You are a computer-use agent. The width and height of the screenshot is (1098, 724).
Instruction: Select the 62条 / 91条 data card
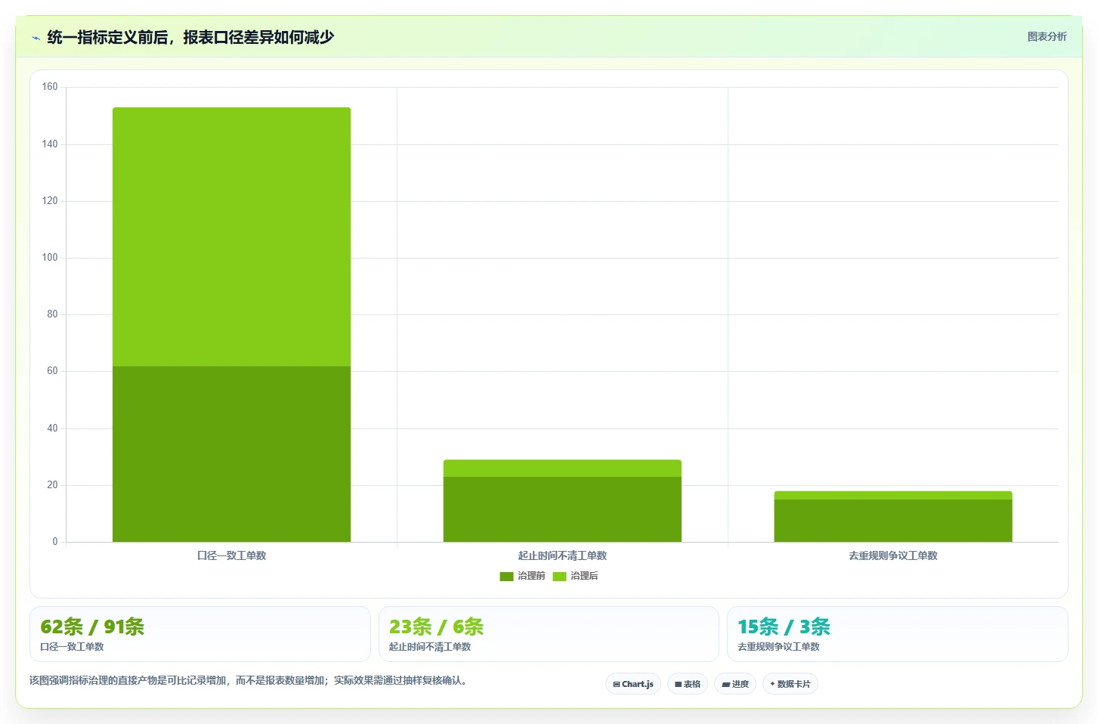200,634
